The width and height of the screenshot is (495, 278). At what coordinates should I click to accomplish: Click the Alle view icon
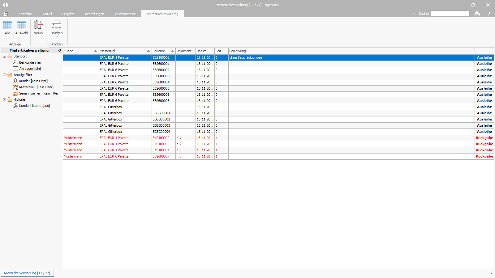point(7,25)
